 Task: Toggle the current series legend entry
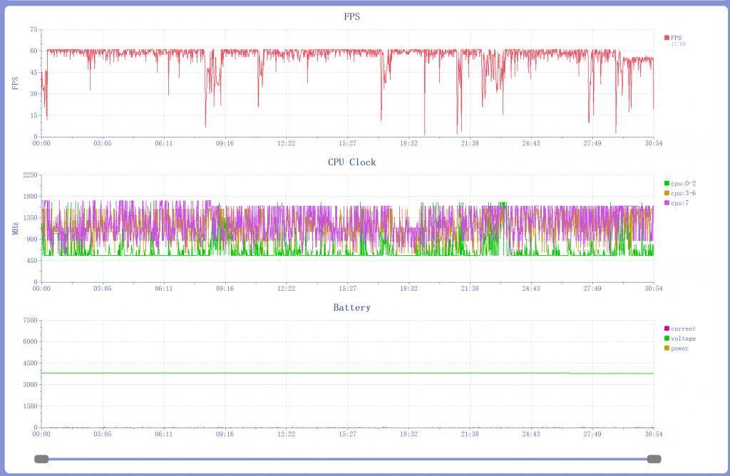(683, 329)
